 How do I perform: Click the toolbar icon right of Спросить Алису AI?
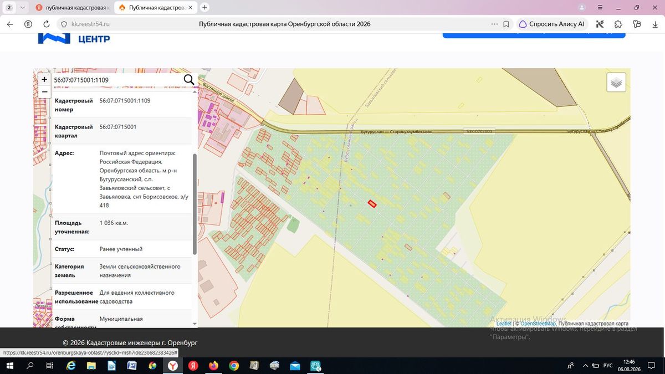[x=600, y=24]
